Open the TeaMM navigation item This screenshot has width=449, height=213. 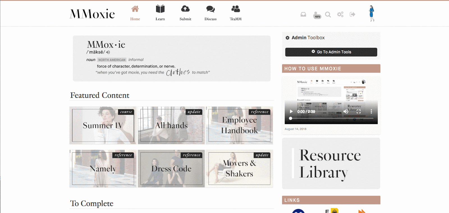tap(235, 13)
